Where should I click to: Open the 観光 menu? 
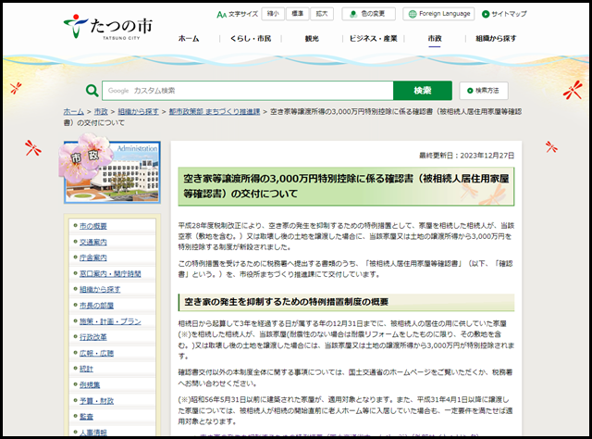(x=312, y=38)
